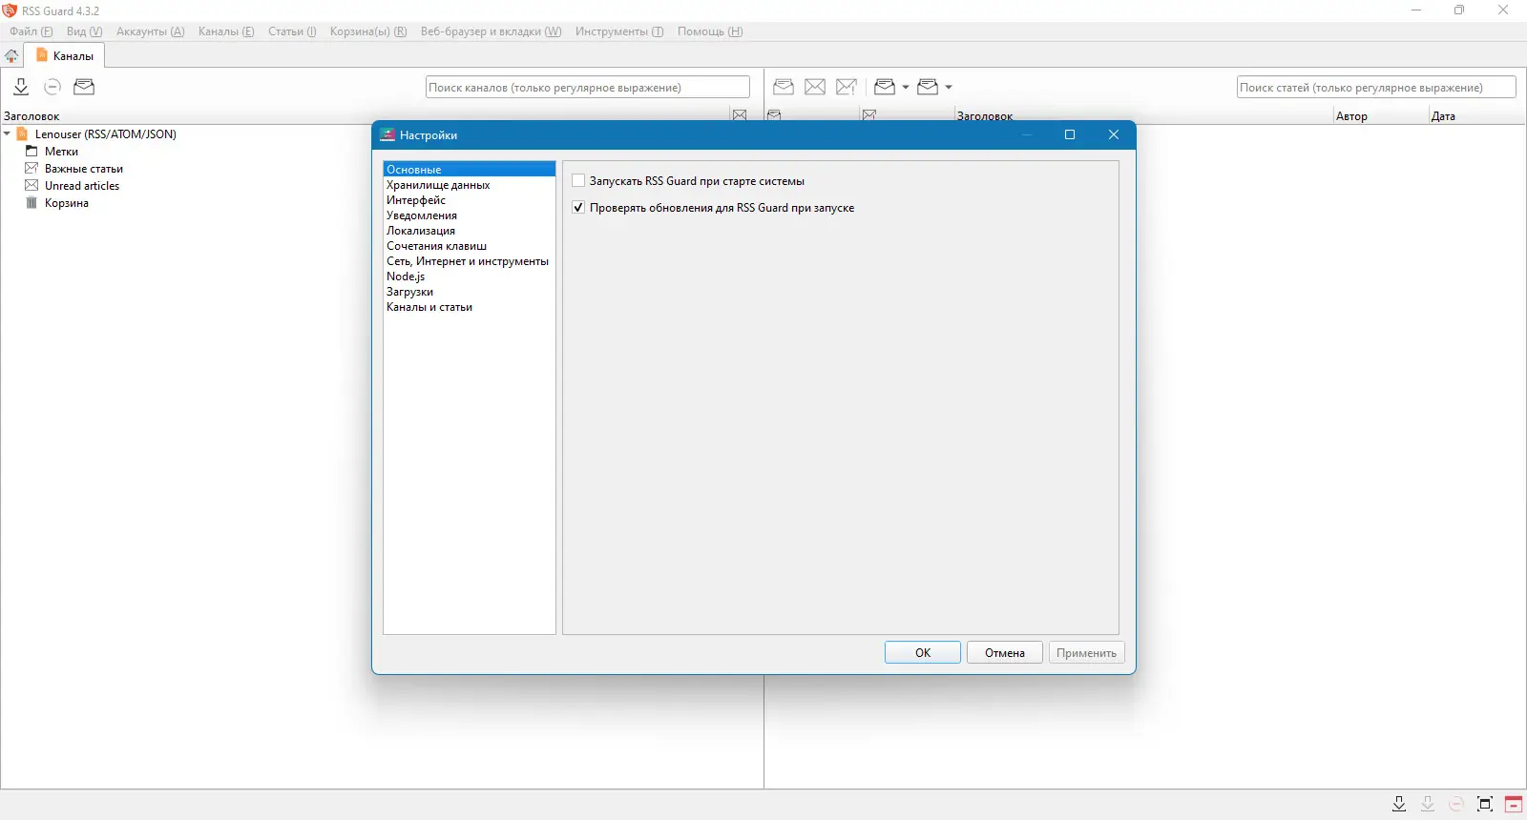Screen dimensions: 1527x820
Task: Select Каналы и статьи settings category
Action: click(469, 307)
